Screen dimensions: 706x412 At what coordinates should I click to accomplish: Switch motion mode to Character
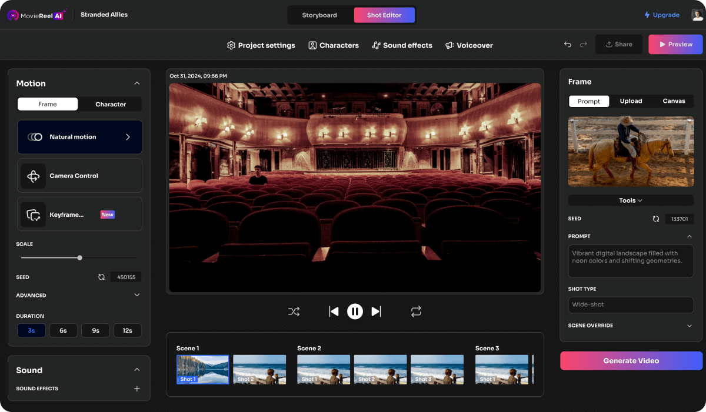[x=110, y=103]
